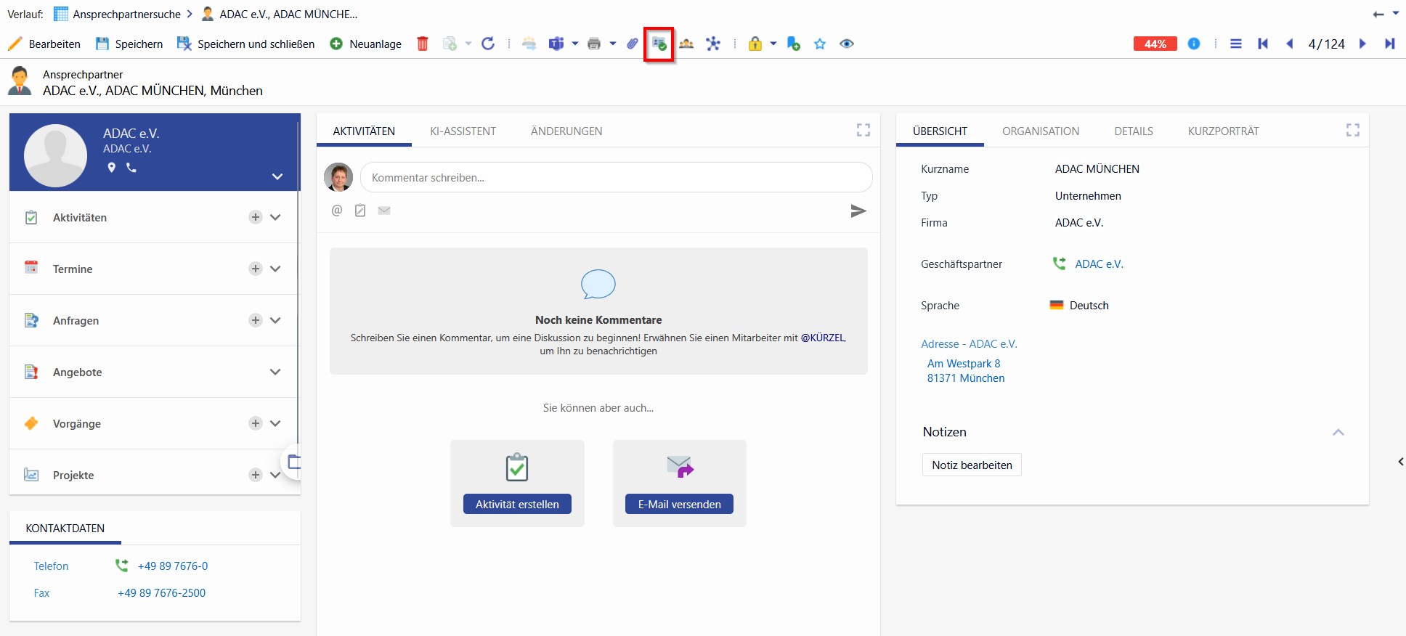Click the map pin icon on ADAC card
The width and height of the screenshot is (1406, 636).
click(x=111, y=168)
